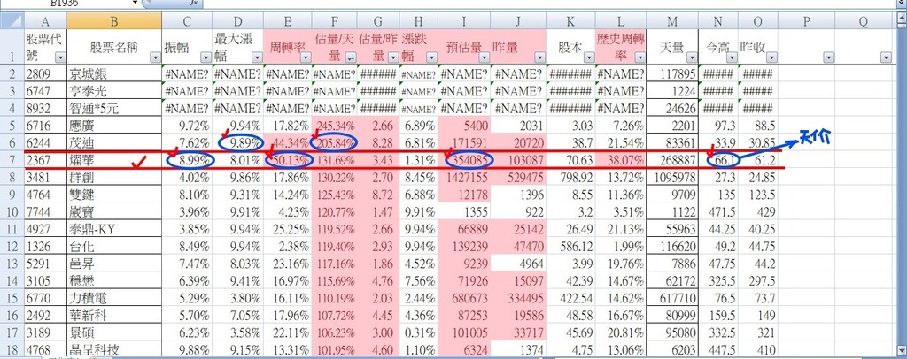Click filter arrow on 歷史周轉率 header
This screenshot has height=359, width=907.
pos(639,57)
